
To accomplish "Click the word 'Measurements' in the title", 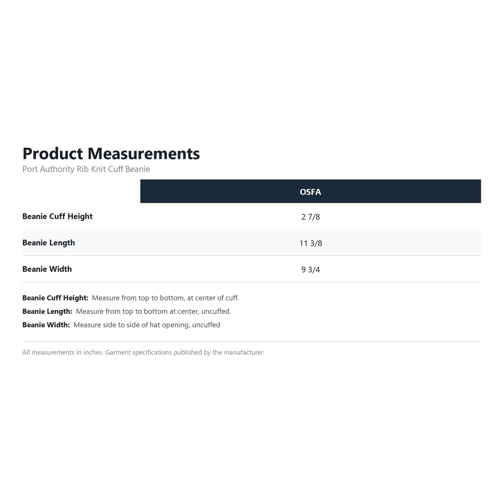I will pyautogui.click(x=144, y=154).
